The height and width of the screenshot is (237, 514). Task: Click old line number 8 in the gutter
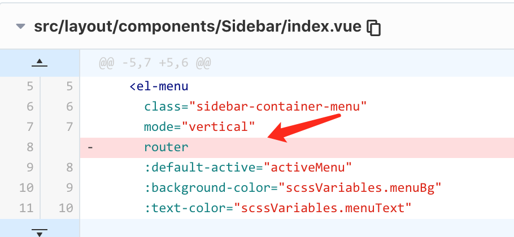(x=30, y=147)
